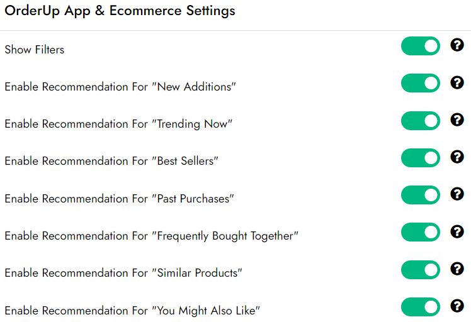Turn off "Similar Products" recommendation switch
This screenshot has width=471, height=322.
pyautogui.click(x=420, y=270)
